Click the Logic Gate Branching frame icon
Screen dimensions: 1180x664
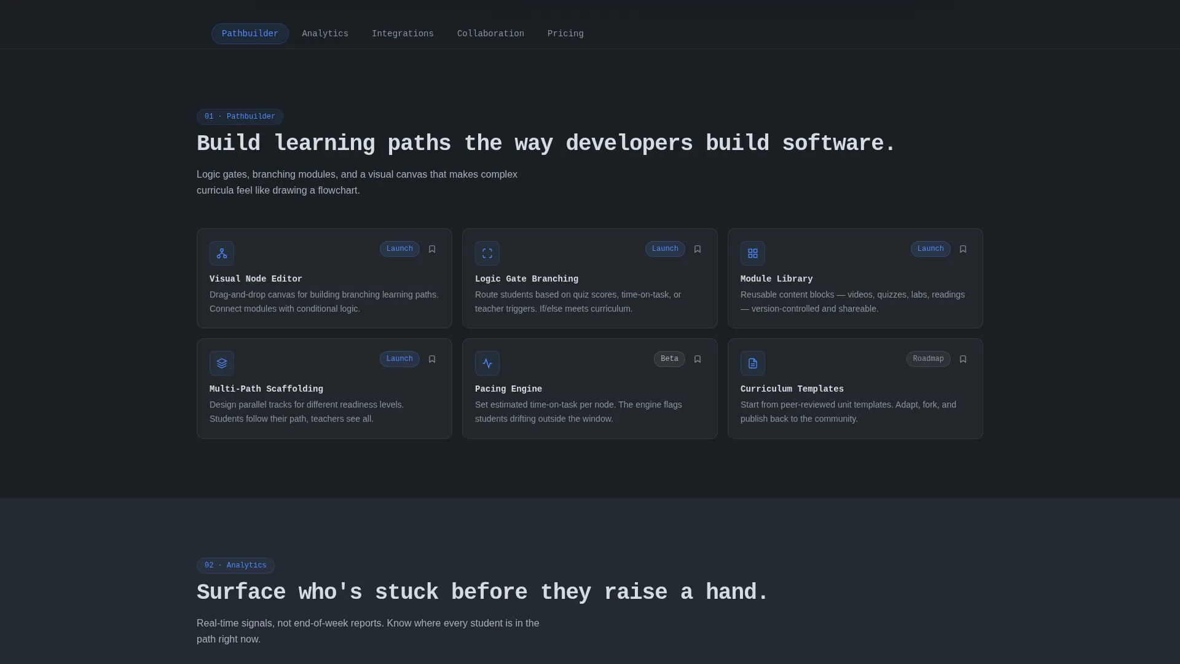[x=487, y=253]
